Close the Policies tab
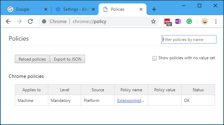224x125 pixels. click(x=141, y=9)
